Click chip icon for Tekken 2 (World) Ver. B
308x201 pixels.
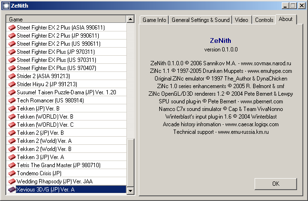[12, 149]
